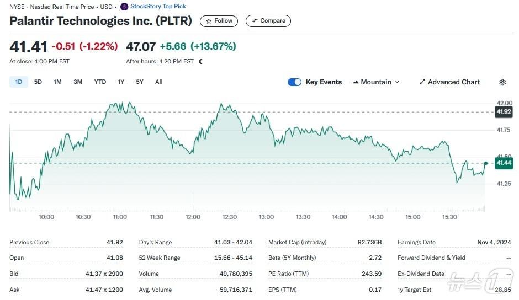This screenshot has height=300, width=519.
Task: Open the StockStory Top Pick link
Action: point(158,7)
